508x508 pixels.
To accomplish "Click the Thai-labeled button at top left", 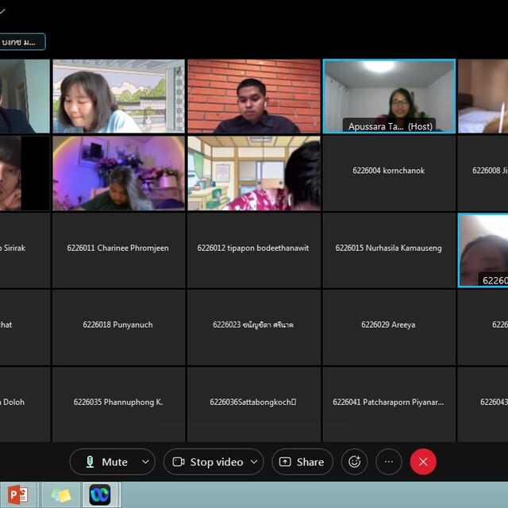I will (22, 41).
